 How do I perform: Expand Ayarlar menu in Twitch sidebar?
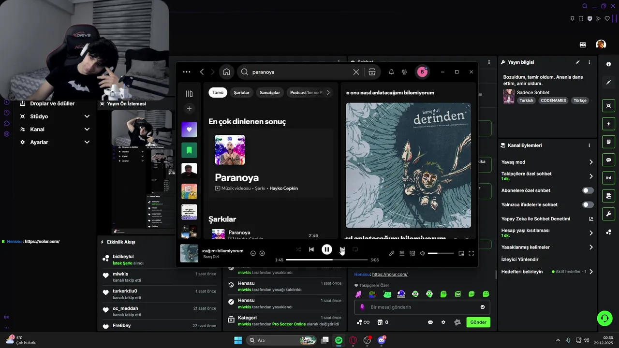[87, 142]
